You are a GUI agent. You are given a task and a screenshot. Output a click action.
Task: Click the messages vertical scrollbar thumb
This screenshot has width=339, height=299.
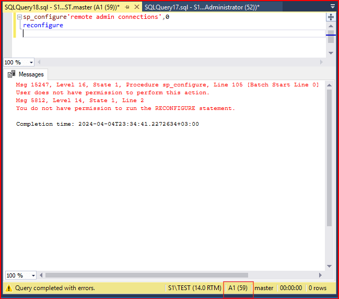click(x=330, y=157)
